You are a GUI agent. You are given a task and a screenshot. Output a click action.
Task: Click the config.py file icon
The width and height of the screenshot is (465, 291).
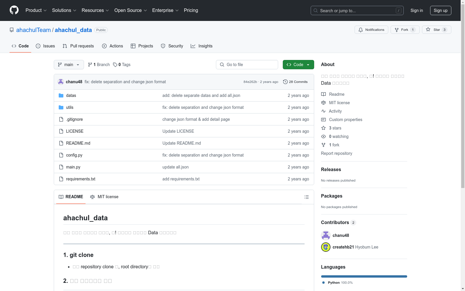click(x=61, y=155)
